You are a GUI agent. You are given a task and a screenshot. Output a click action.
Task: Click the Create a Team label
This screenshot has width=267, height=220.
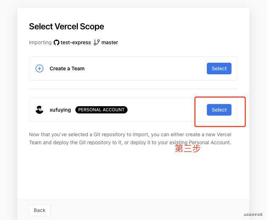tap(67, 69)
